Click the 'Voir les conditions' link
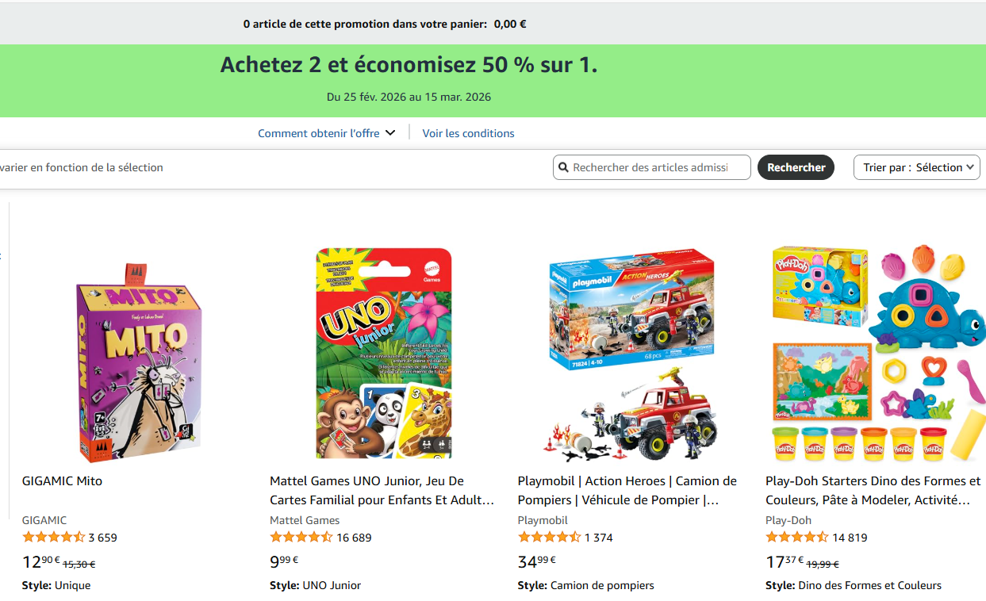 [x=467, y=132]
